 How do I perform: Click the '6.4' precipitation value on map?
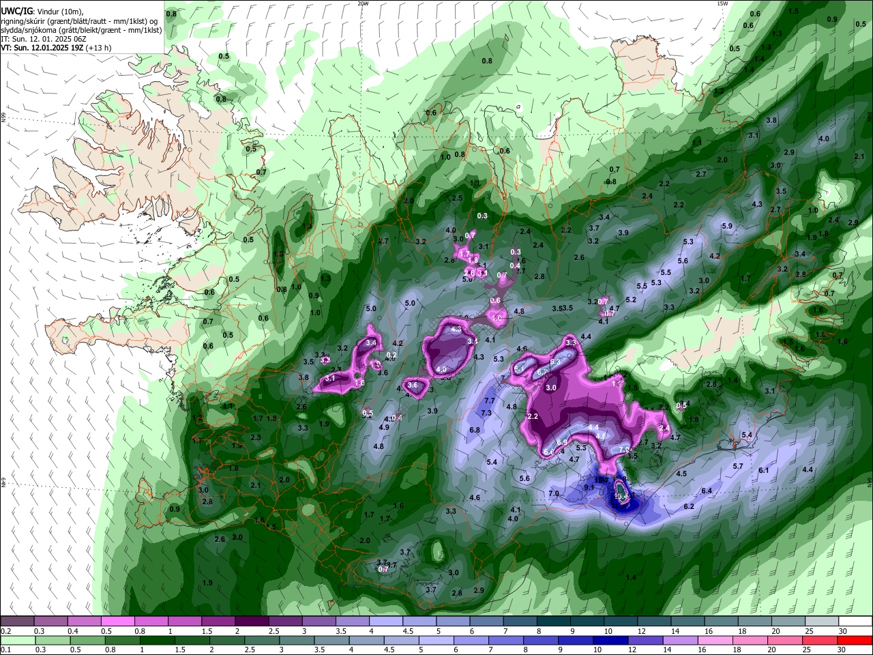tap(707, 491)
